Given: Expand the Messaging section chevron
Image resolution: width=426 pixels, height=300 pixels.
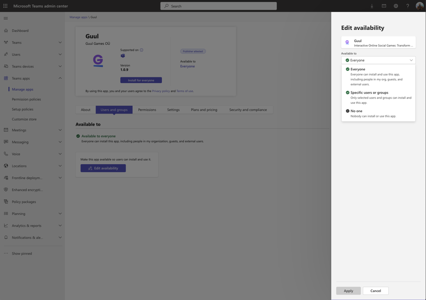Looking at the screenshot, I should click(60, 142).
